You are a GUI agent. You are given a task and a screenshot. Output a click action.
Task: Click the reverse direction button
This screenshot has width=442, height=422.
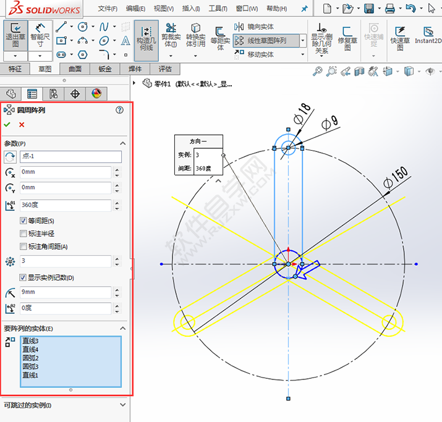tap(10, 157)
